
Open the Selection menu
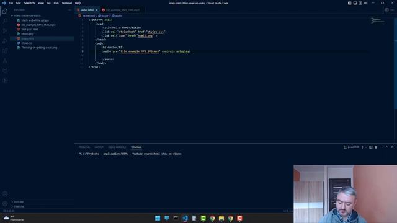tap(29, 3)
